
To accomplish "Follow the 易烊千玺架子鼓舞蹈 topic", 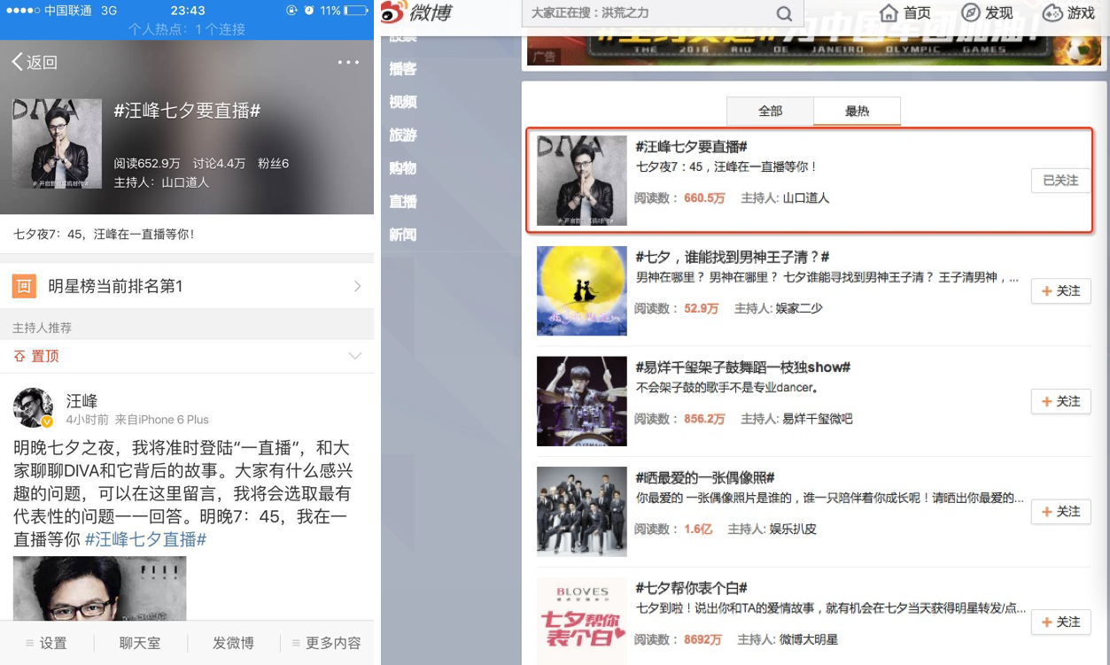I will pos(1060,401).
